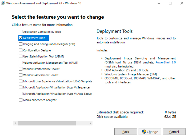The width and height of the screenshot is (188, 138).
Task: Minimize the ADK setup window
Action: 159,3
